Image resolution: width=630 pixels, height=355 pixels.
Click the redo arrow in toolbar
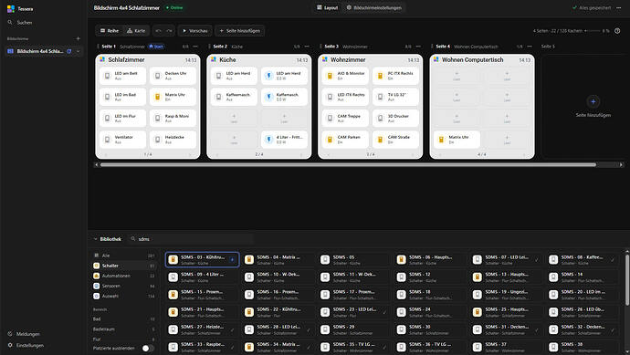[x=170, y=30]
